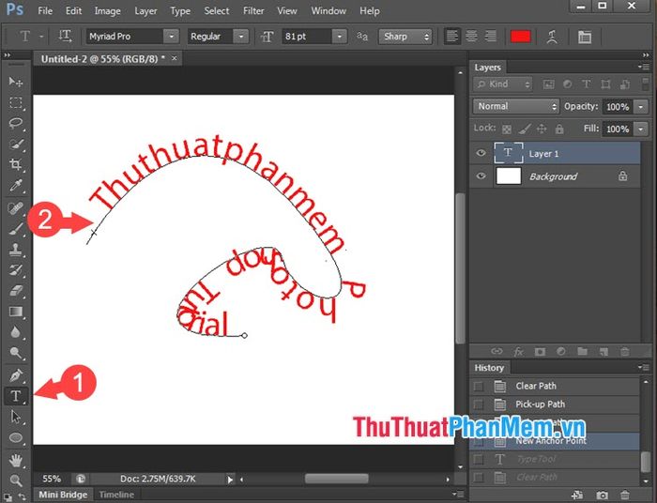Toggle history brush source for Clear Path
The image size is (657, 503).
click(478, 386)
